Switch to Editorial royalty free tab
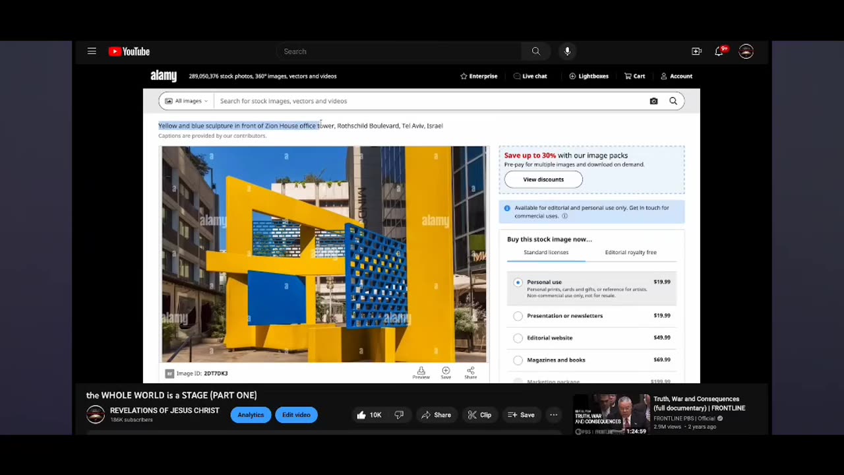844x475 pixels. [630, 252]
